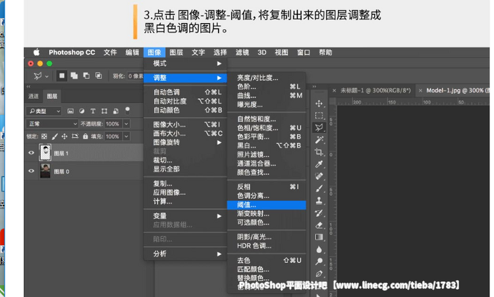Open the Apple menu
Screen dimensions: 494x297
coord(36,52)
